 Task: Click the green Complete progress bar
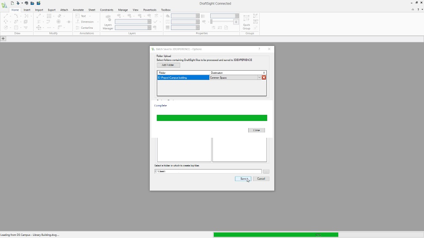212,118
